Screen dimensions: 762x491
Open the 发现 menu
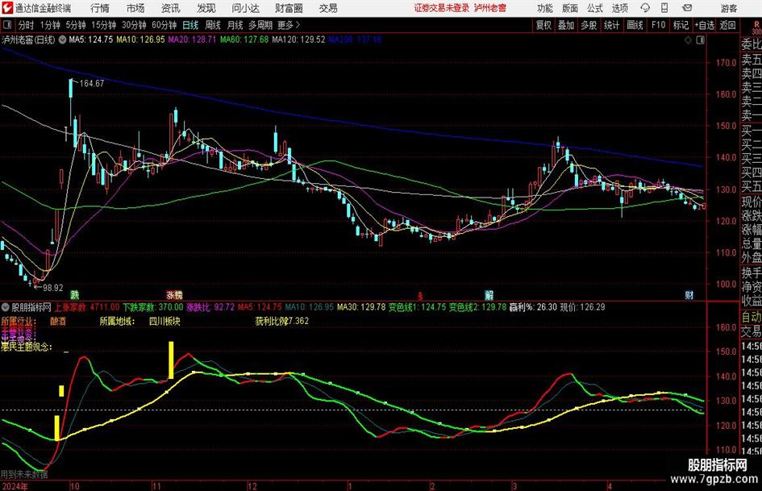coord(206,8)
